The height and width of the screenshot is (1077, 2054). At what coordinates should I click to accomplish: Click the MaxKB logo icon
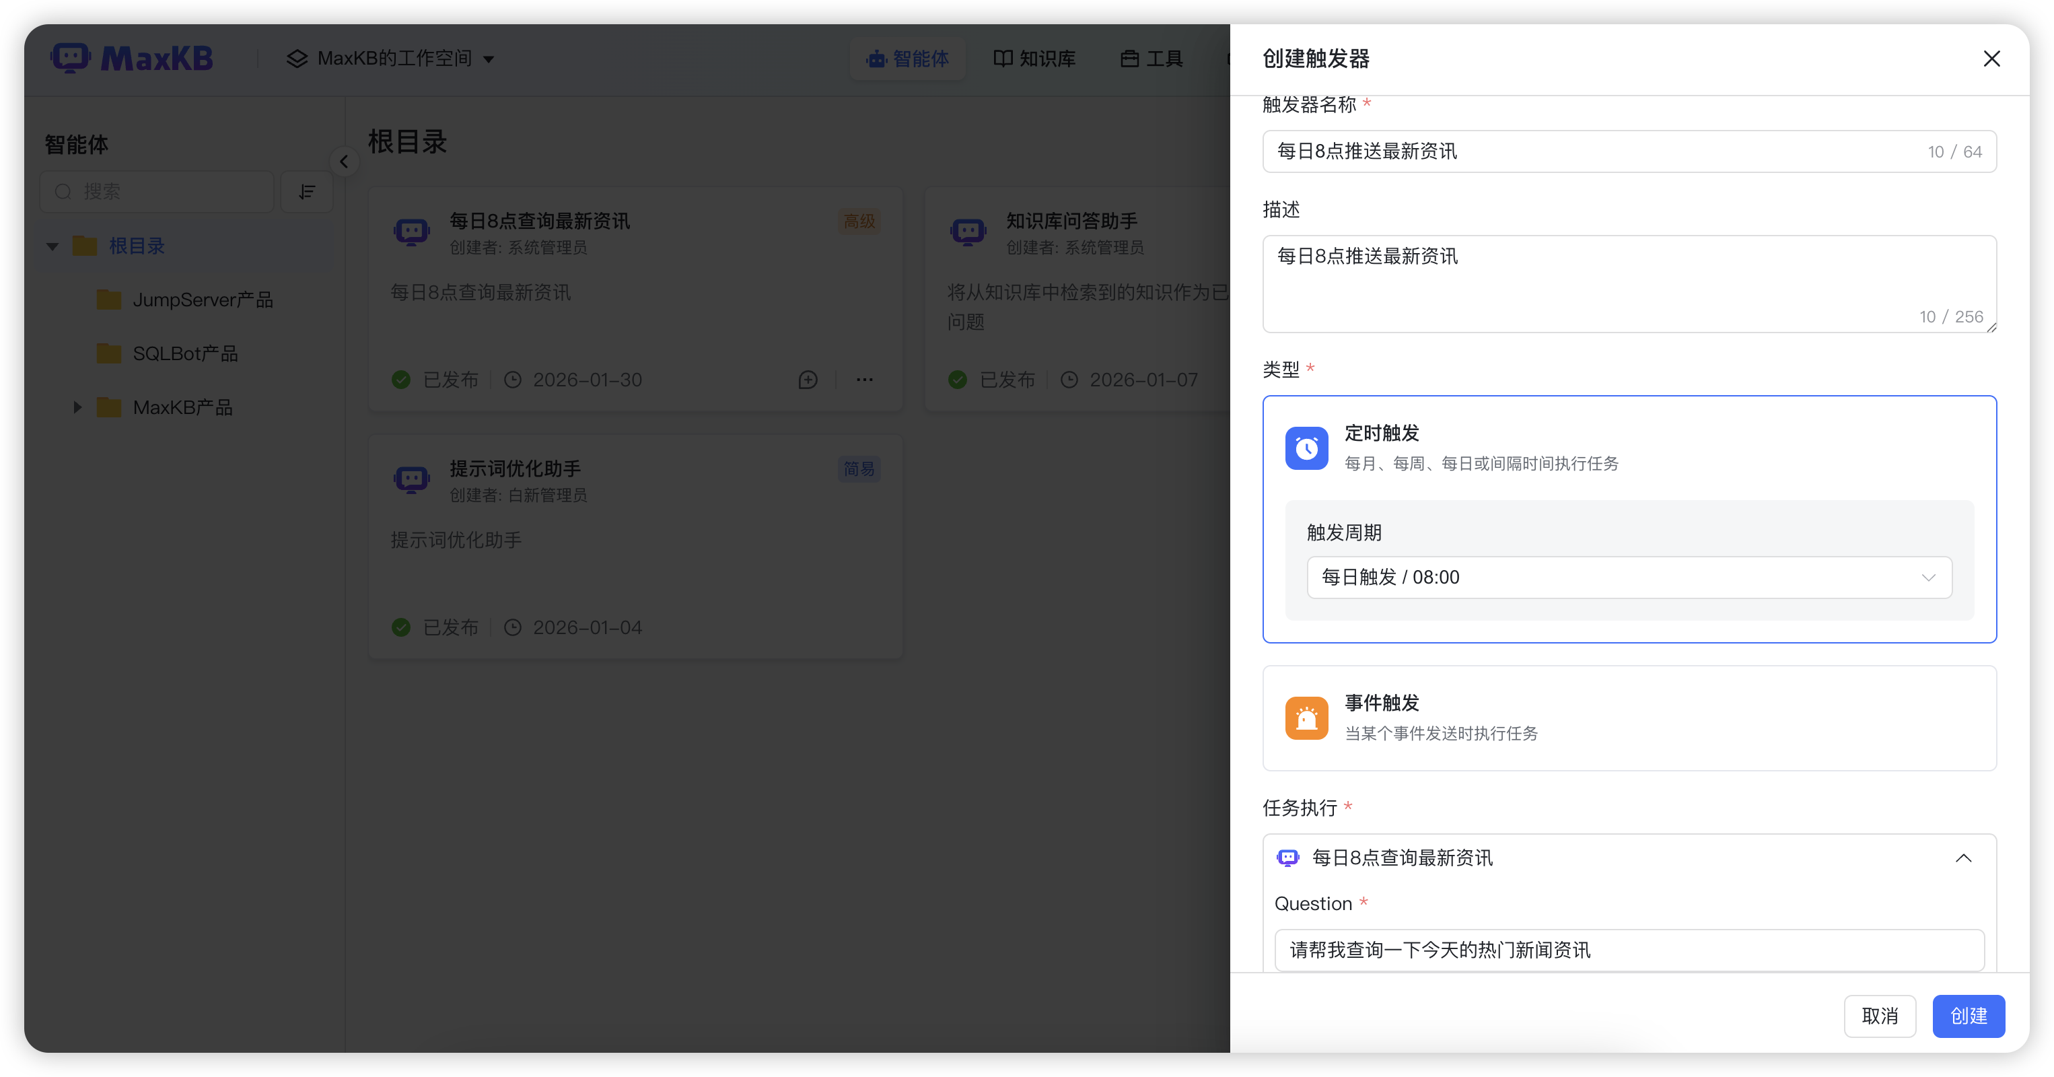click(71, 59)
